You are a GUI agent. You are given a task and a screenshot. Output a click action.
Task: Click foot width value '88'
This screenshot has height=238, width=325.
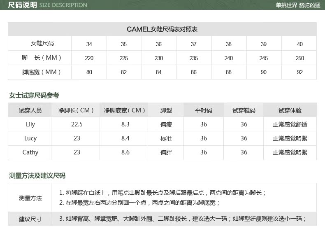point(229,72)
